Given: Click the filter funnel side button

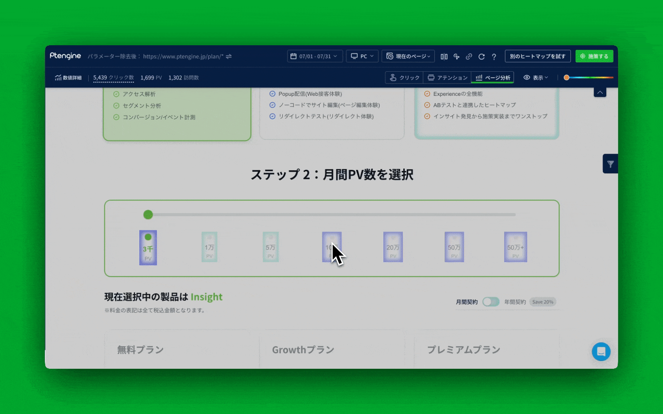Looking at the screenshot, I should coord(610,164).
